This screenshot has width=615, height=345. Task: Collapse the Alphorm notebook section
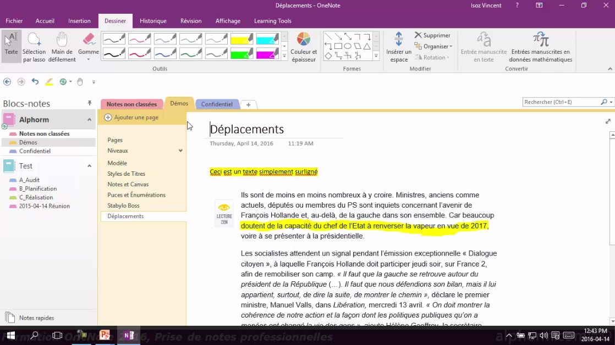click(x=89, y=119)
